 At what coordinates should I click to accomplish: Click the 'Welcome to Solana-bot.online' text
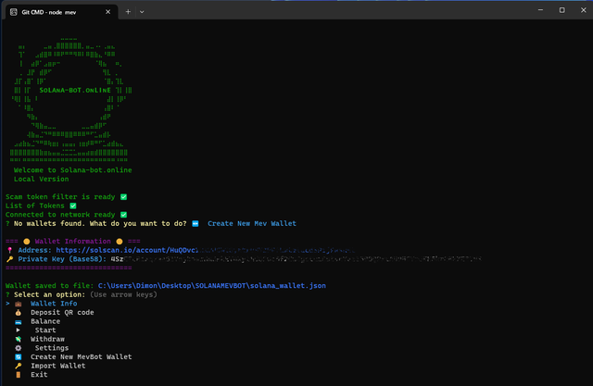click(72, 170)
